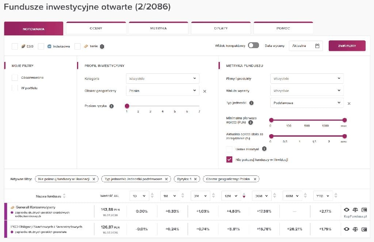Switch to the Opłaty tab

click(x=221, y=28)
